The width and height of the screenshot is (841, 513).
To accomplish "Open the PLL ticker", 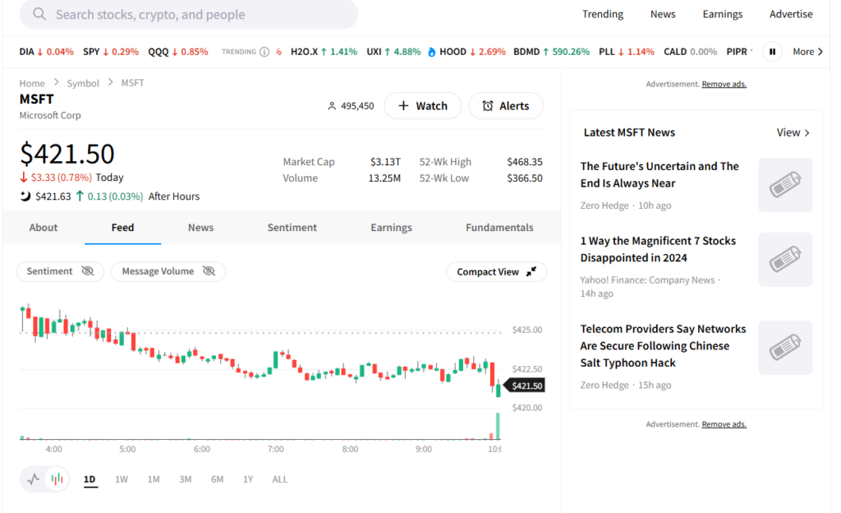I will tap(627, 52).
